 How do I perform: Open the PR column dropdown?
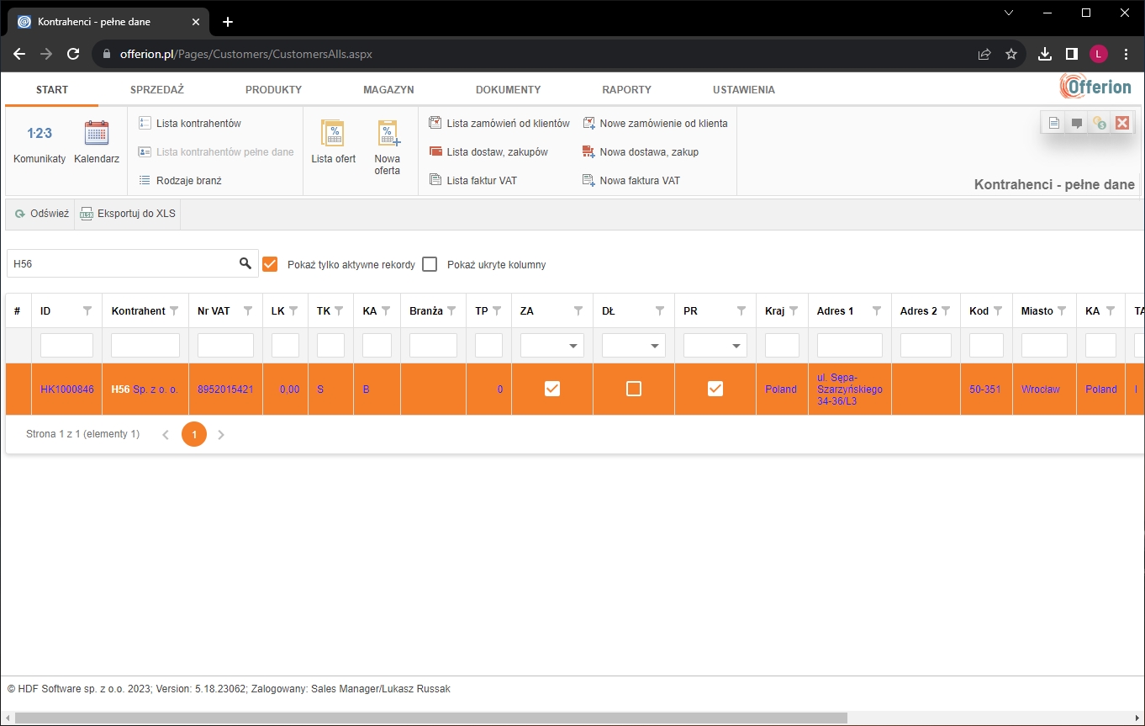[x=735, y=345]
